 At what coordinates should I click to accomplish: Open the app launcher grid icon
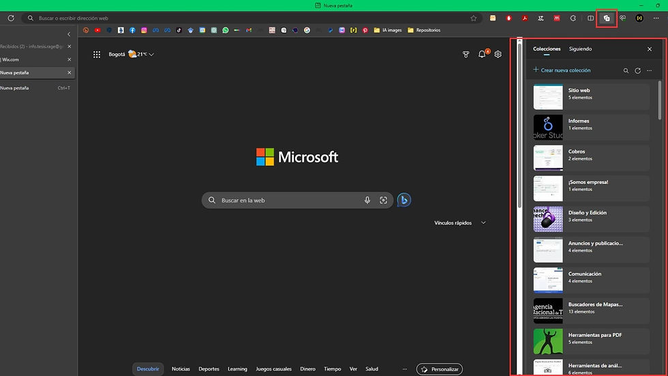97,54
